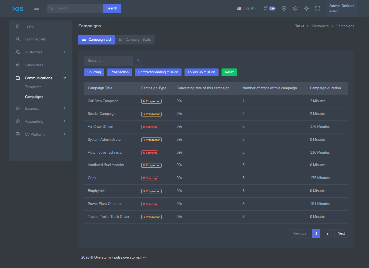This screenshot has width=369, height=268.
Task: Filter by Contractor ending mission
Action: coord(158,72)
